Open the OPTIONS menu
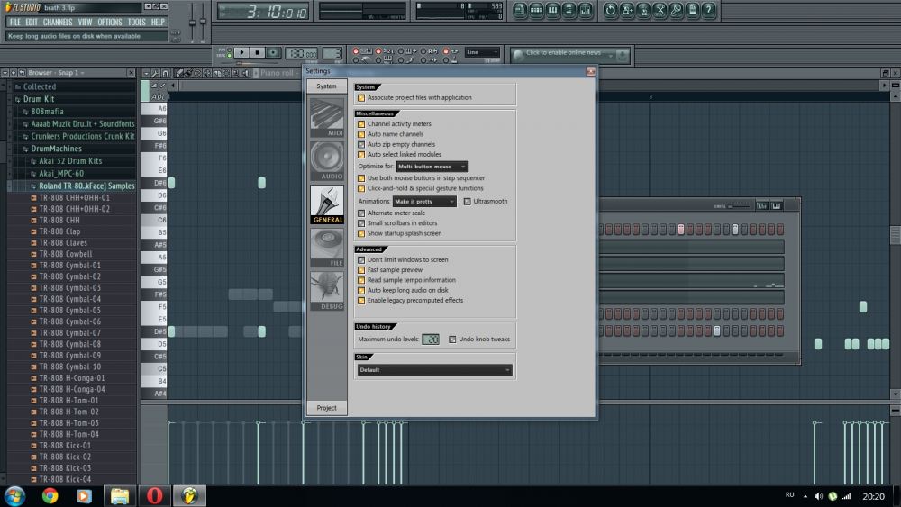901x507 pixels. (110, 22)
